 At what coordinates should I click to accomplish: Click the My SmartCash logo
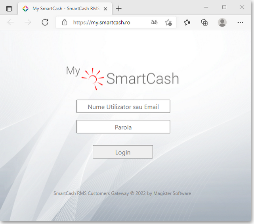coord(122,78)
